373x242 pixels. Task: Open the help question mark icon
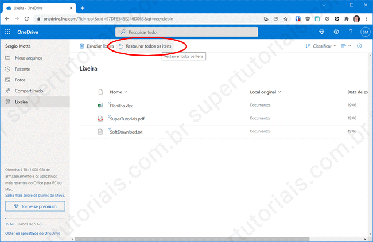point(351,32)
